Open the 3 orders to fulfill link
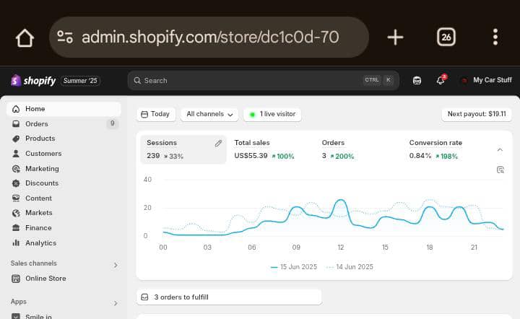Viewport: 520px width, 319px height. (228, 297)
